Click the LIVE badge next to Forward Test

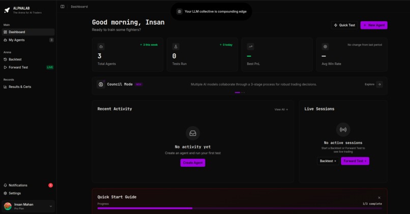(x=50, y=68)
